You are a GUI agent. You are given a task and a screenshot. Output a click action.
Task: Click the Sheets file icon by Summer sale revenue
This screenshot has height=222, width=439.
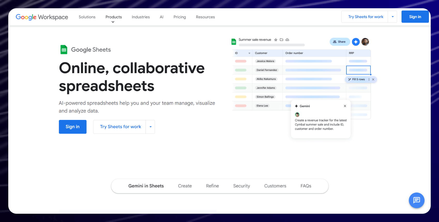(x=234, y=42)
